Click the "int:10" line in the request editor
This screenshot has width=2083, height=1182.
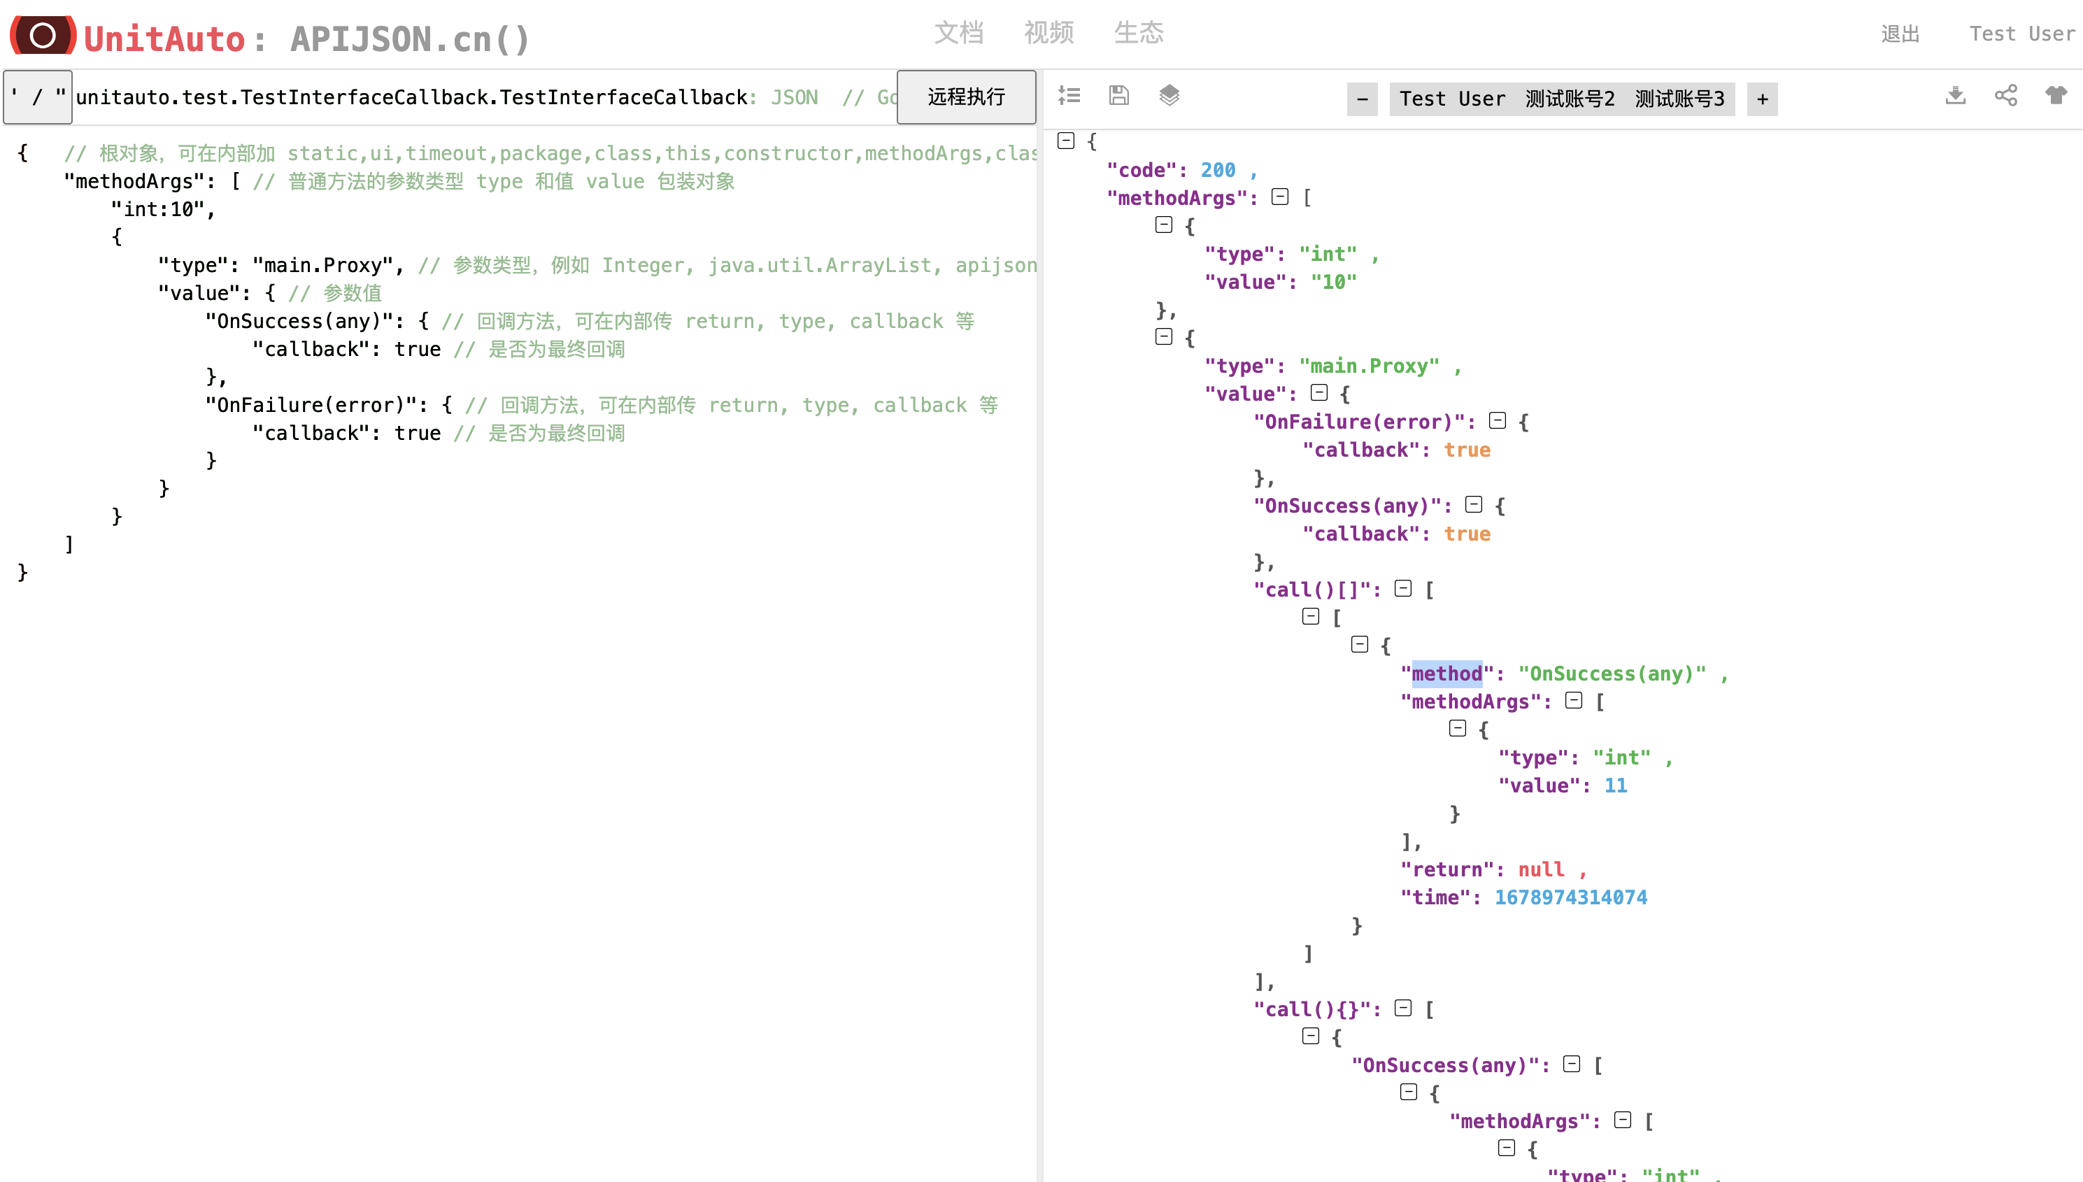(x=163, y=209)
